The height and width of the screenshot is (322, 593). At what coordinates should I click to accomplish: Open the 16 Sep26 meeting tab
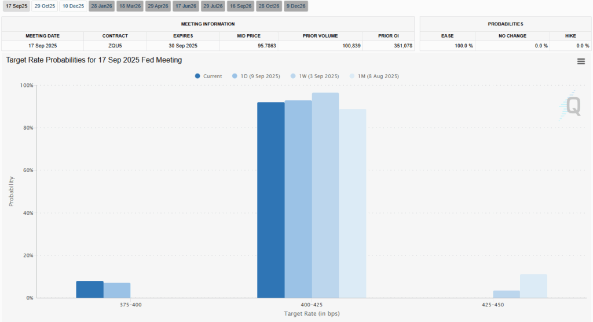pos(241,6)
